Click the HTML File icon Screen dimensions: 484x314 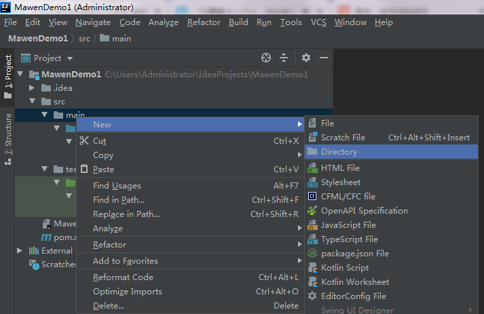[312, 168]
